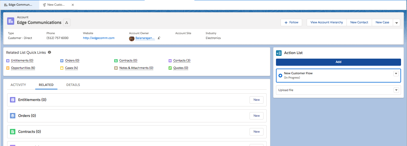Follow the Edge Communications account
Image resolution: width=407 pixels, height=146 pixels.
(291, 22)
